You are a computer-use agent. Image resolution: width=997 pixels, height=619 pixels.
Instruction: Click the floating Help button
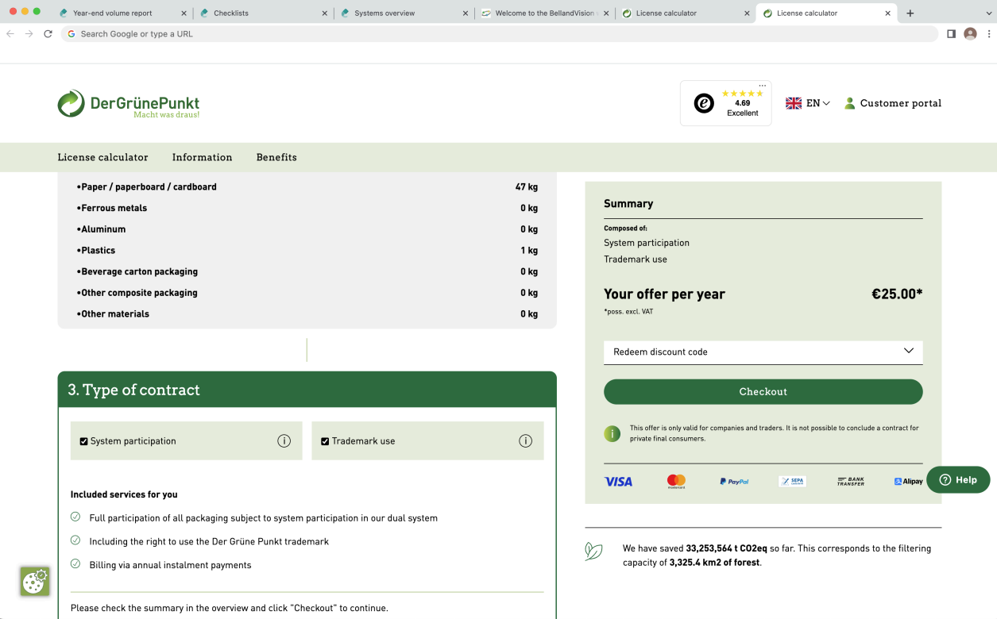(958, 480)
